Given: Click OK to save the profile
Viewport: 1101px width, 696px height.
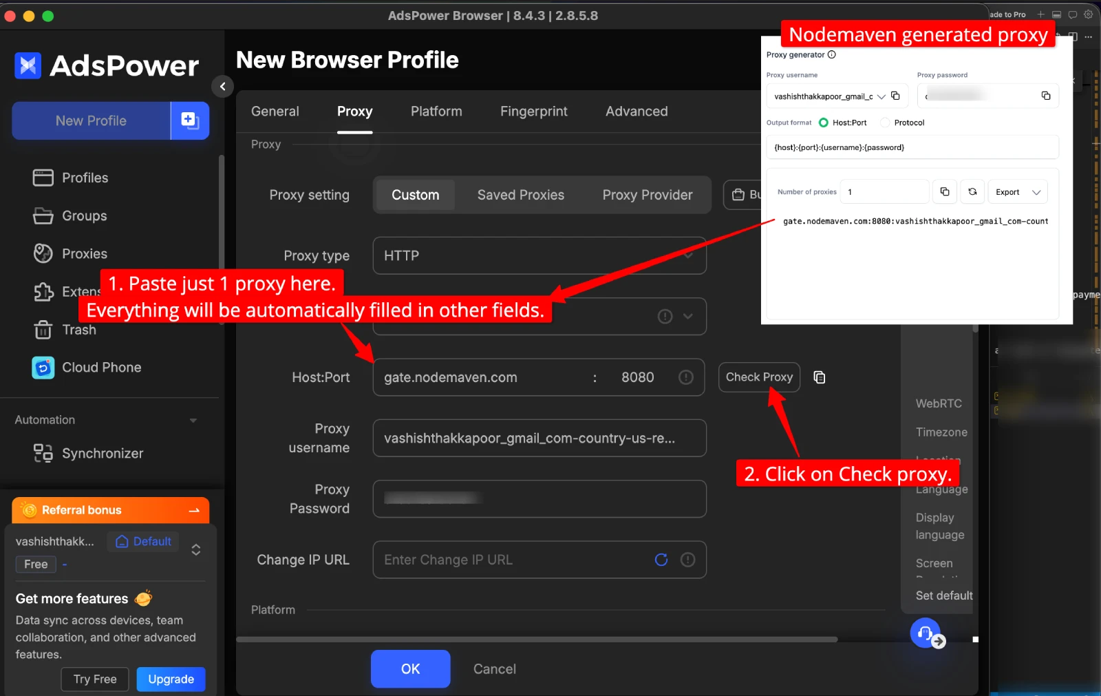Looking at the screenshot, I should [x=411, y=668].
